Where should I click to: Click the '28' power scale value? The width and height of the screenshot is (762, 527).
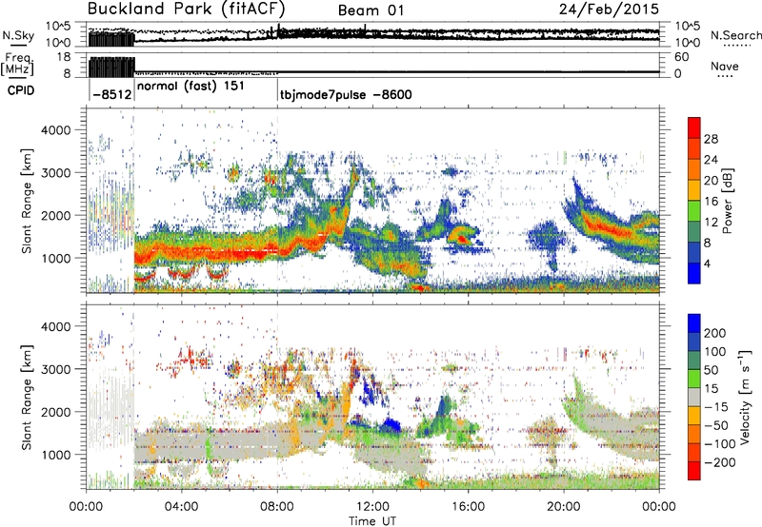point(711,140)
